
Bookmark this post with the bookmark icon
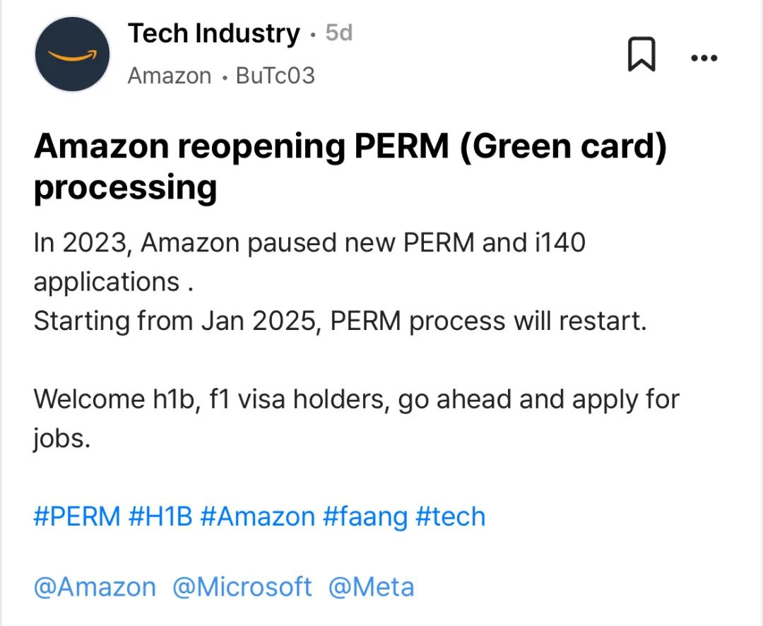pyautogui.click(x=641, y=54)
